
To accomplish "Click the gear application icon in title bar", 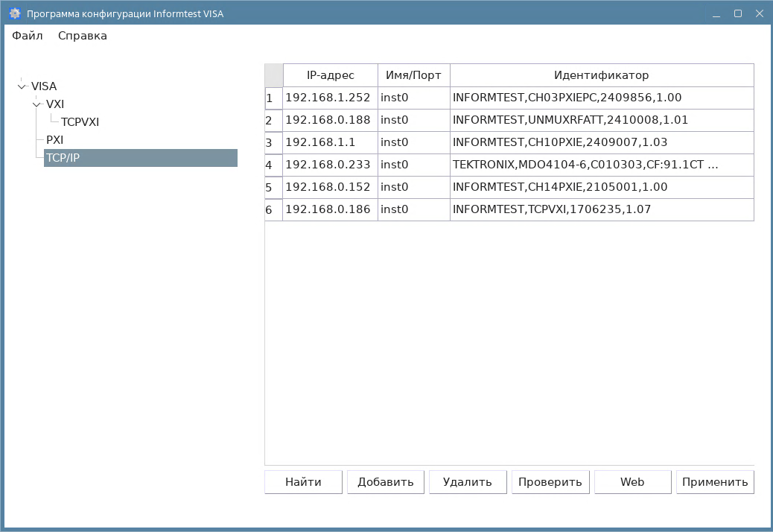I will coord(15,13).
